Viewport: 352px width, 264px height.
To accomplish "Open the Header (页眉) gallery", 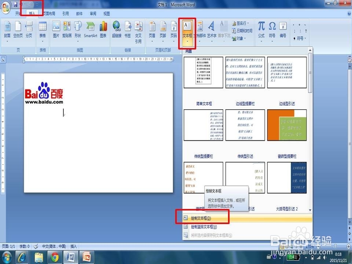I will (x=152, y=32).
